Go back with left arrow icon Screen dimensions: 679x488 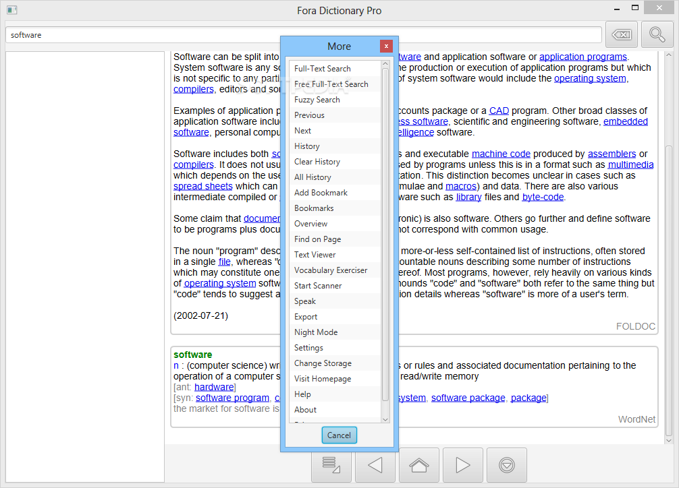click(x=375, y=465)
